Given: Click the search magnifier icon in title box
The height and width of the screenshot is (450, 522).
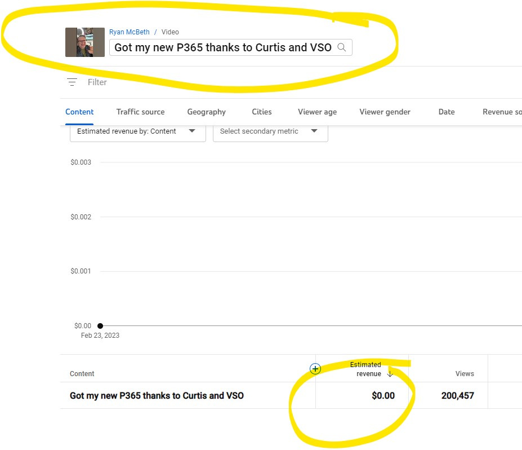Looking at the screenshot, I should pos(342,47).
